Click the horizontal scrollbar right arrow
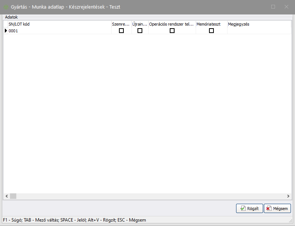The height and width of the screenshot is (226, 295). (x=288, y=196)
